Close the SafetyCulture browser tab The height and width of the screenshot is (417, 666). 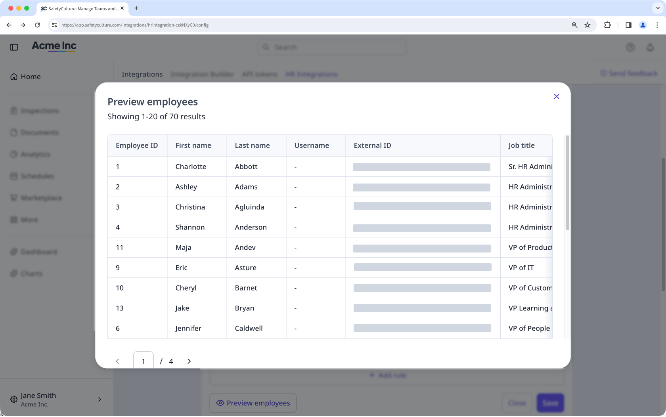(x=122, y=8)
